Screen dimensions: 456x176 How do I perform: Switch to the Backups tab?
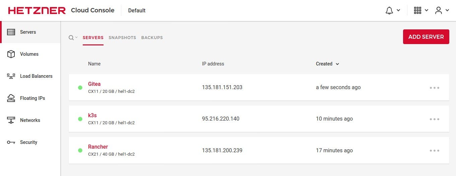pos(152,38)
